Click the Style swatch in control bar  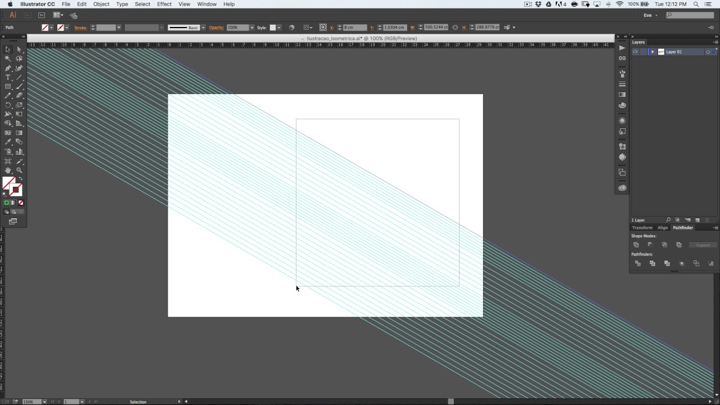(x=273, y=28)
